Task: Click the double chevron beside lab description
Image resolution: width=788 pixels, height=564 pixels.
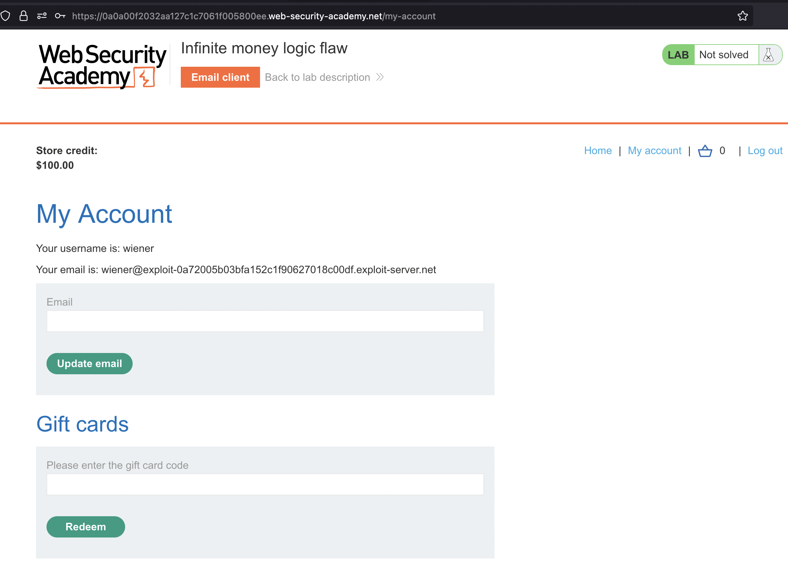Action: [380, 77]
